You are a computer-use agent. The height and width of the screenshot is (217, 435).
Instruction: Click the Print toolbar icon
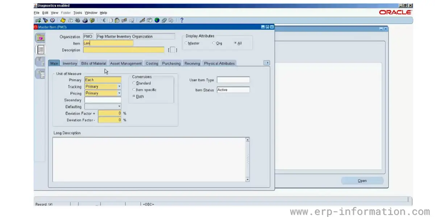(x=85, y=20)
